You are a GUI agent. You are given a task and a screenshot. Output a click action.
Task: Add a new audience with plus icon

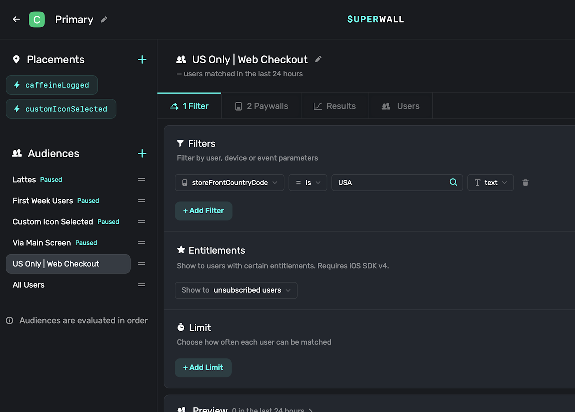click(x=142, y=153)
